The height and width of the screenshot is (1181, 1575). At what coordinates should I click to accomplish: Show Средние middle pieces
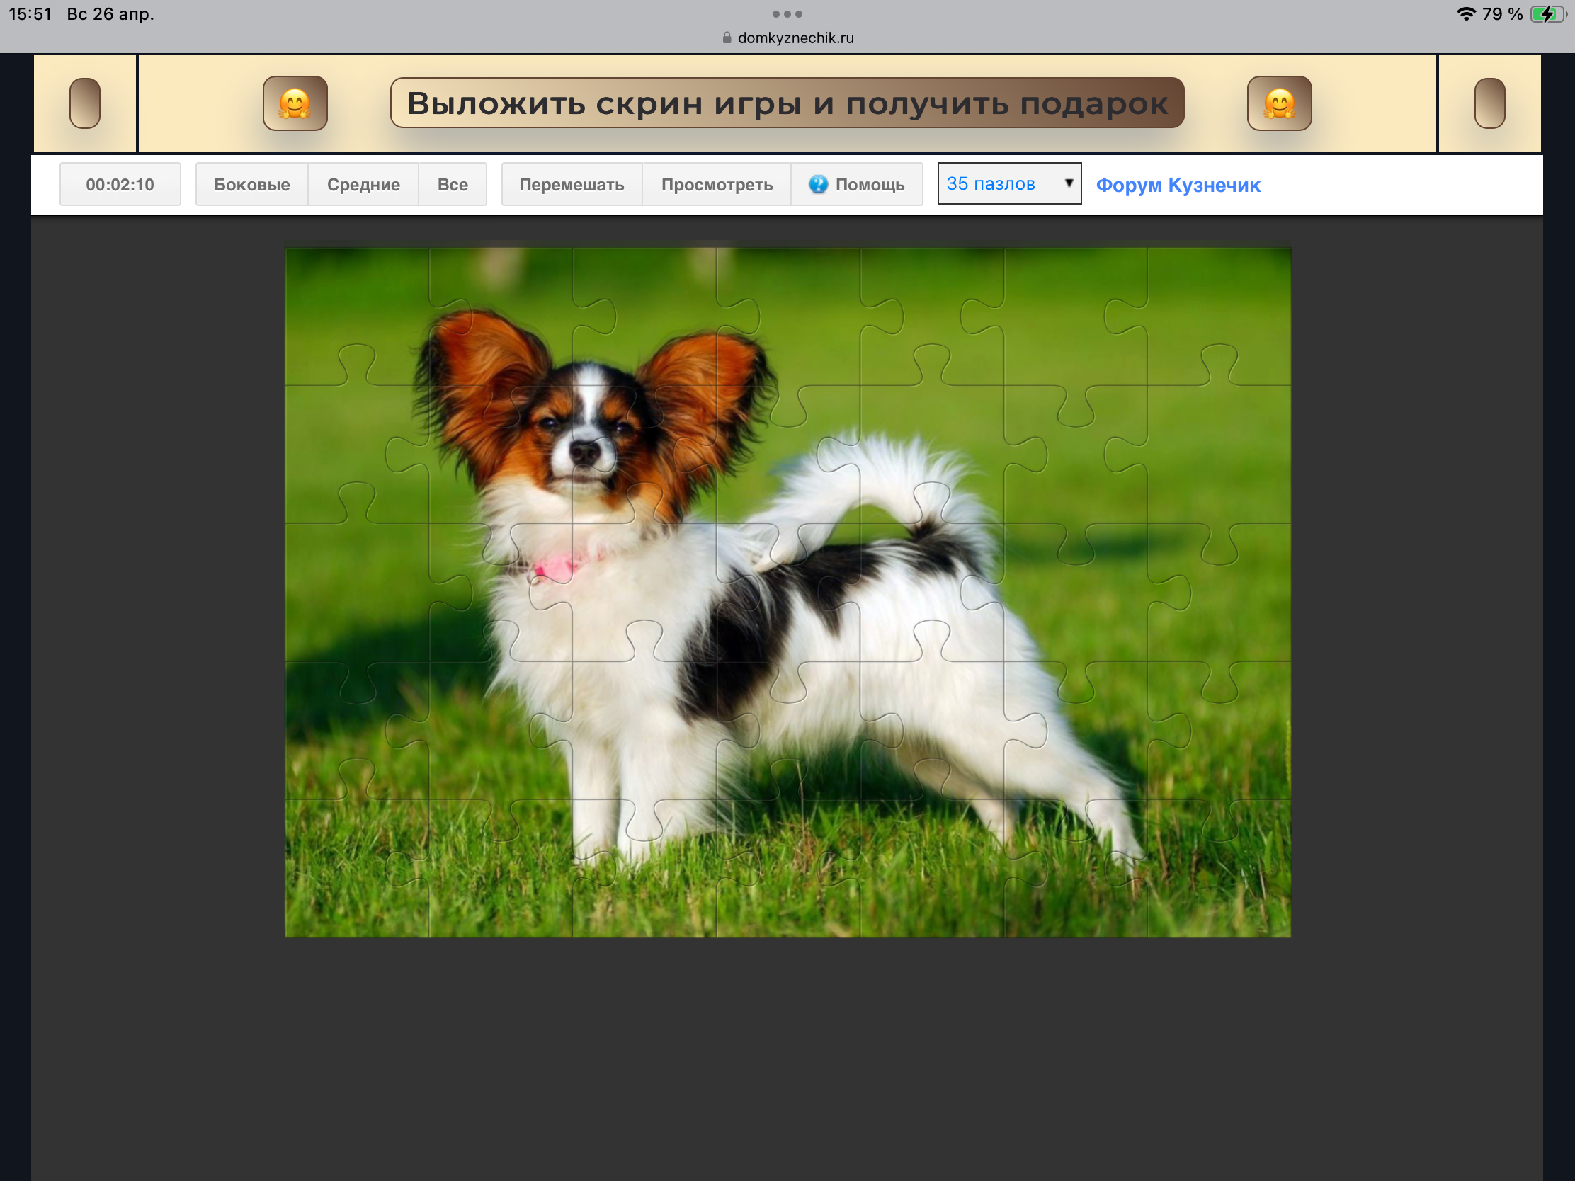363,184
